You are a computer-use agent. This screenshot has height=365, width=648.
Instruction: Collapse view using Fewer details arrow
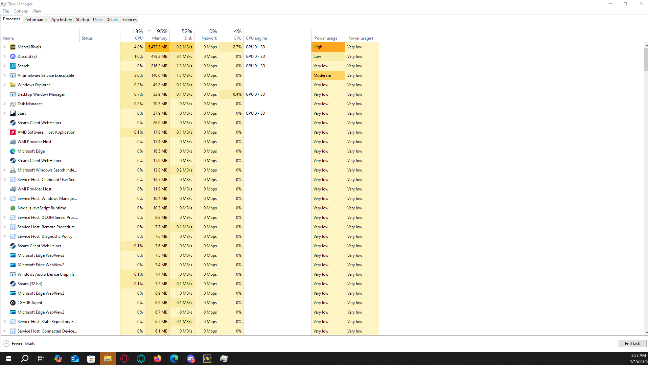coord(6,344)
